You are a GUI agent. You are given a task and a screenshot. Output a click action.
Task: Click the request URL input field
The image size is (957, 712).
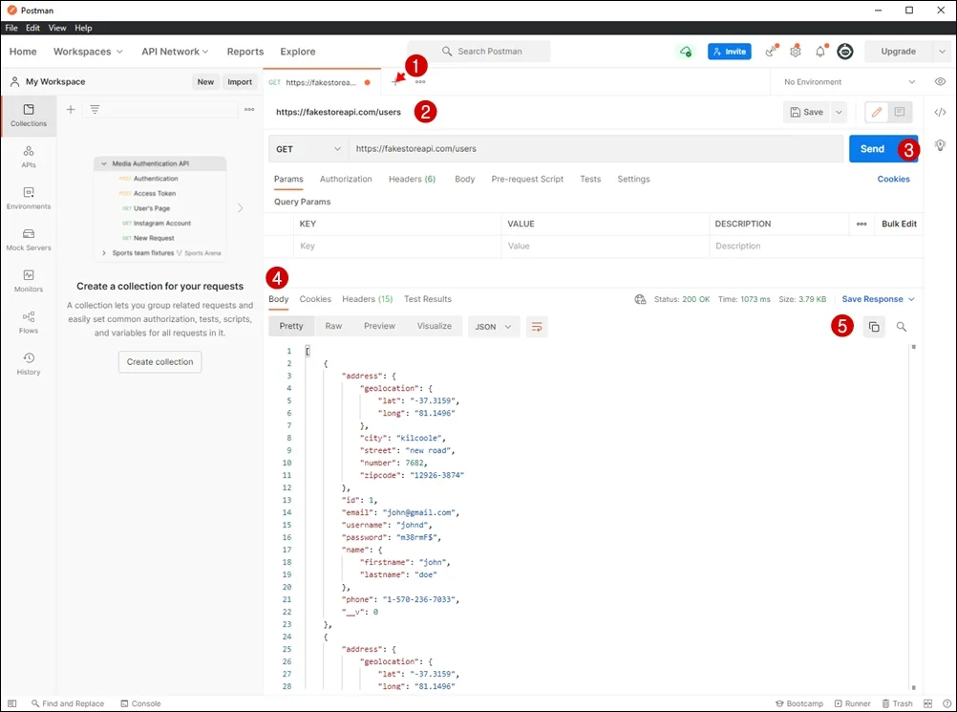pyautogui.click(x=592, y=149)
